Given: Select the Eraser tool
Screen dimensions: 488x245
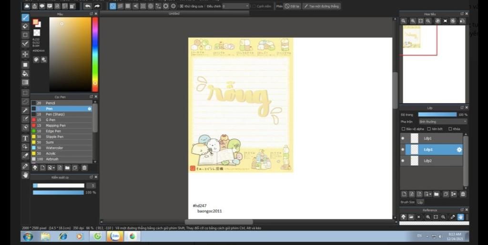Looking at the screenshot, I should tap(25, 26).
